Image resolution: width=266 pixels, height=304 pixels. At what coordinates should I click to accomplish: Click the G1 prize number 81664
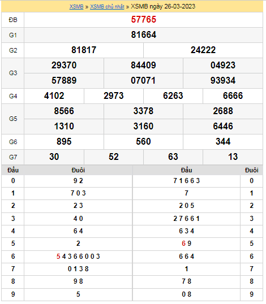click(x=144, y=34)
